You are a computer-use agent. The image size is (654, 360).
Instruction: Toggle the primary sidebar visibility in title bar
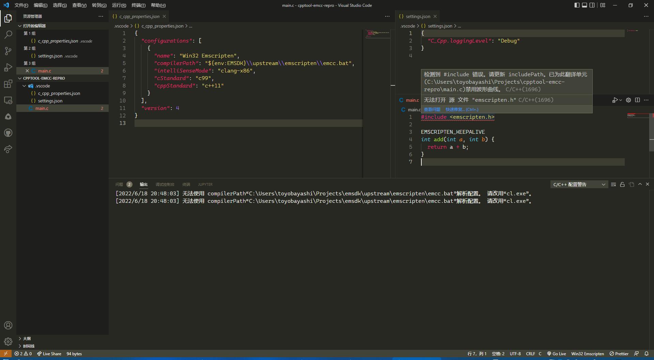[x=577, y=5]
